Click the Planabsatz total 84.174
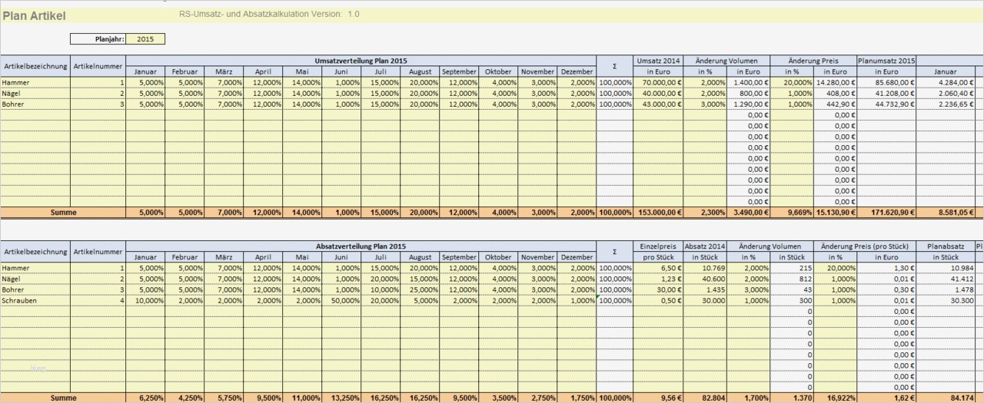 pyautogui.click(x=946, y=398)
